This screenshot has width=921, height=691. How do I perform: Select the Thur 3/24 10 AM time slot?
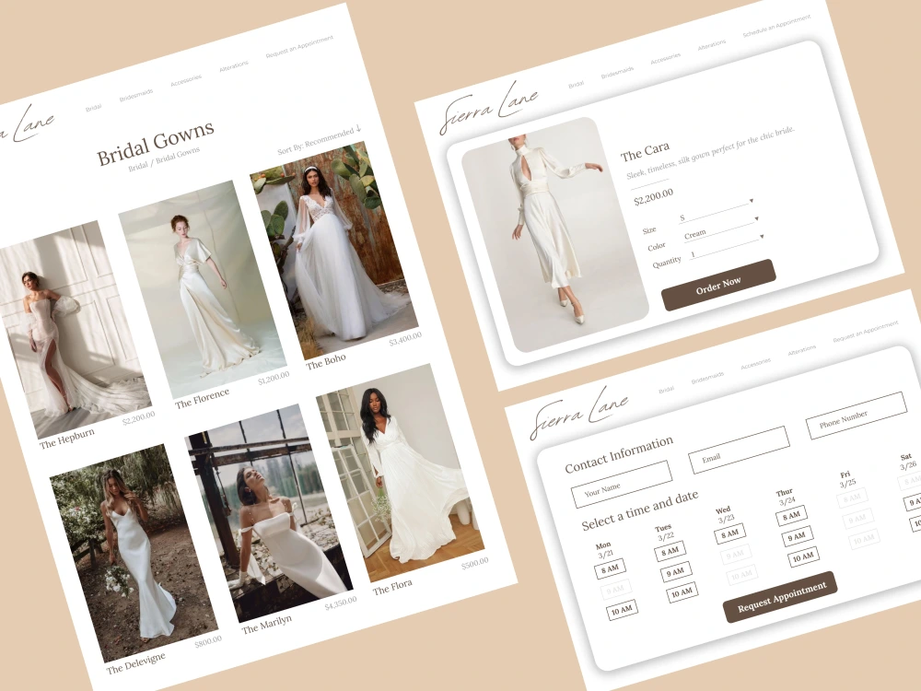803,557
